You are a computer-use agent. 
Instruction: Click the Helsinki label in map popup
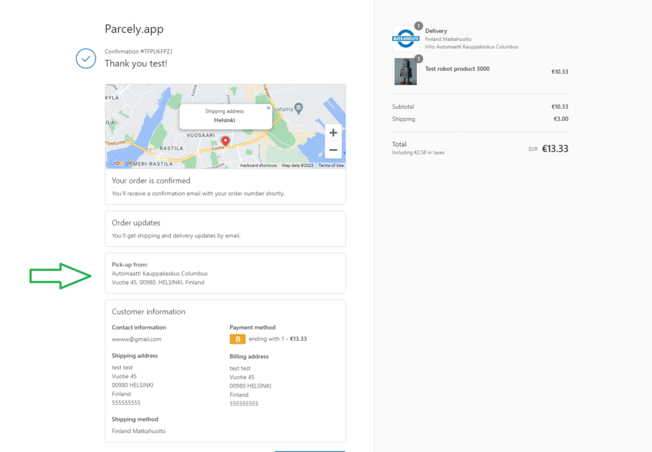click(225, 120)
